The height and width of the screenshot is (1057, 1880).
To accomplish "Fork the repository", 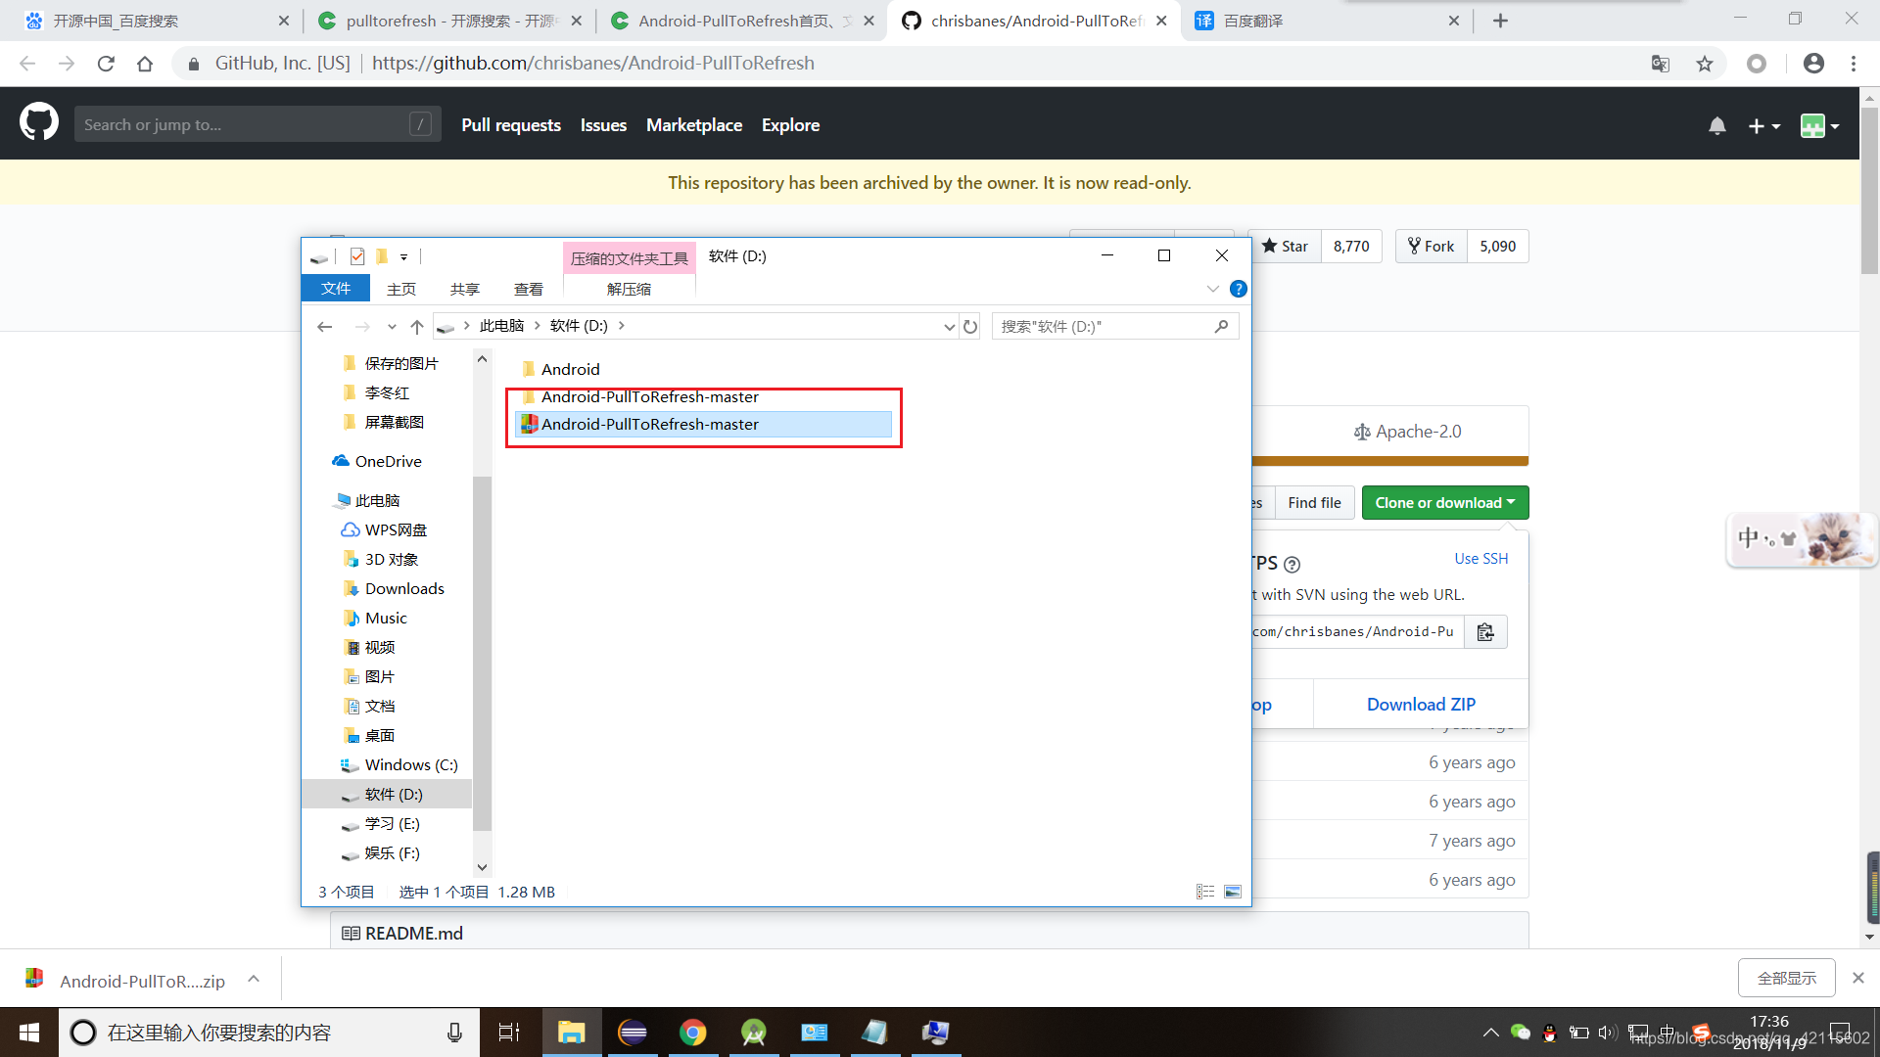I will pyautogui.click(x=1431, y=247).
